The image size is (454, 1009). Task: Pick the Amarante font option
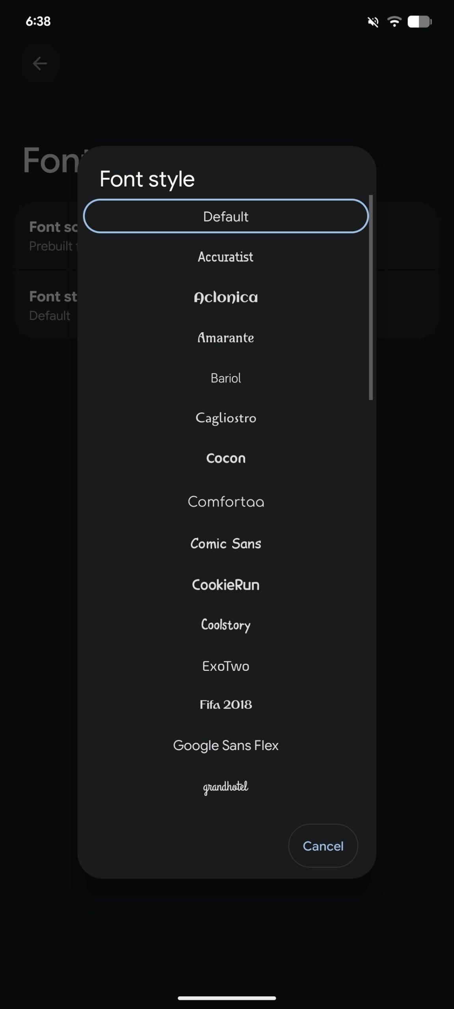226,338
